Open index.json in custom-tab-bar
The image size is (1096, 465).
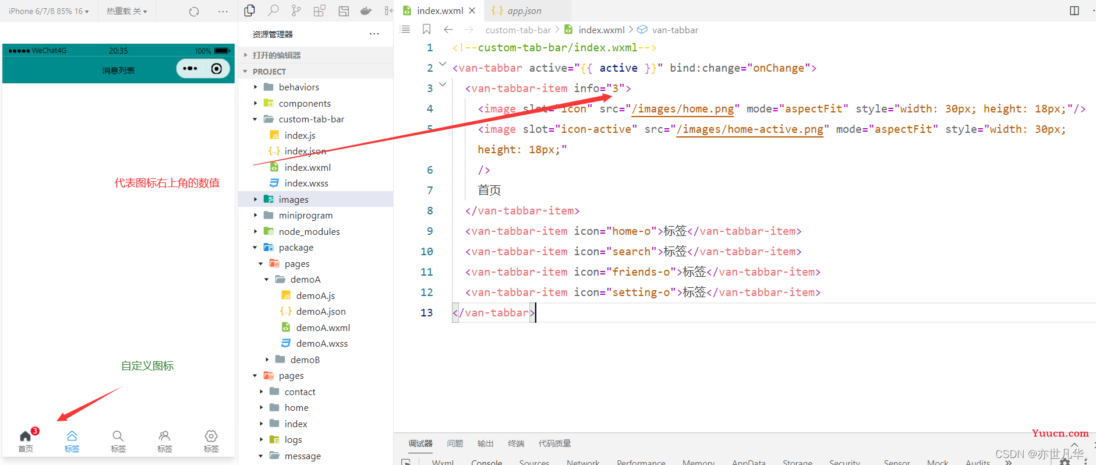305,151
